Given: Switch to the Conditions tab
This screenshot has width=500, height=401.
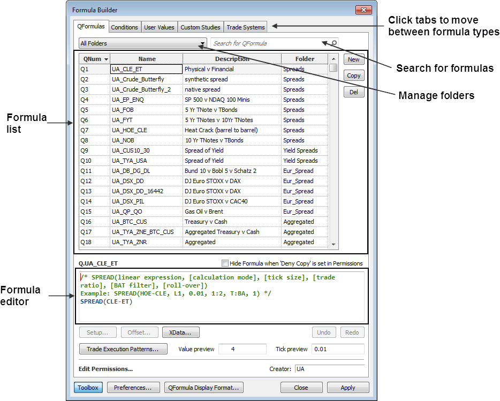Looking at the screenshot, I should 124,27.
